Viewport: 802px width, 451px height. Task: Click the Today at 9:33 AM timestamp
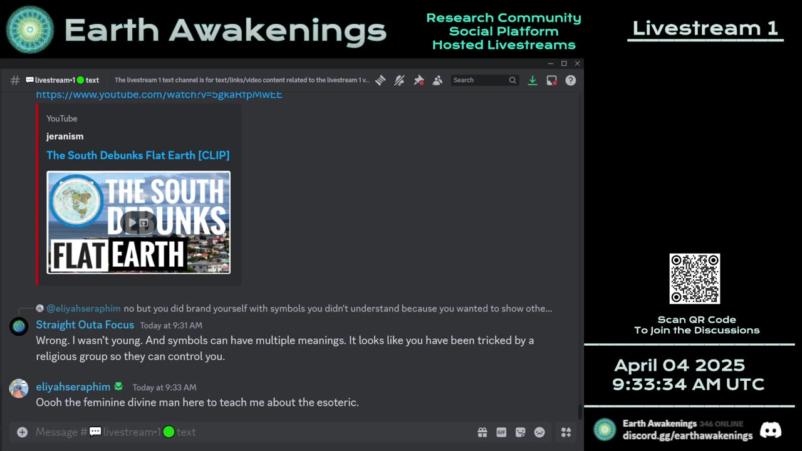point(164,388)
